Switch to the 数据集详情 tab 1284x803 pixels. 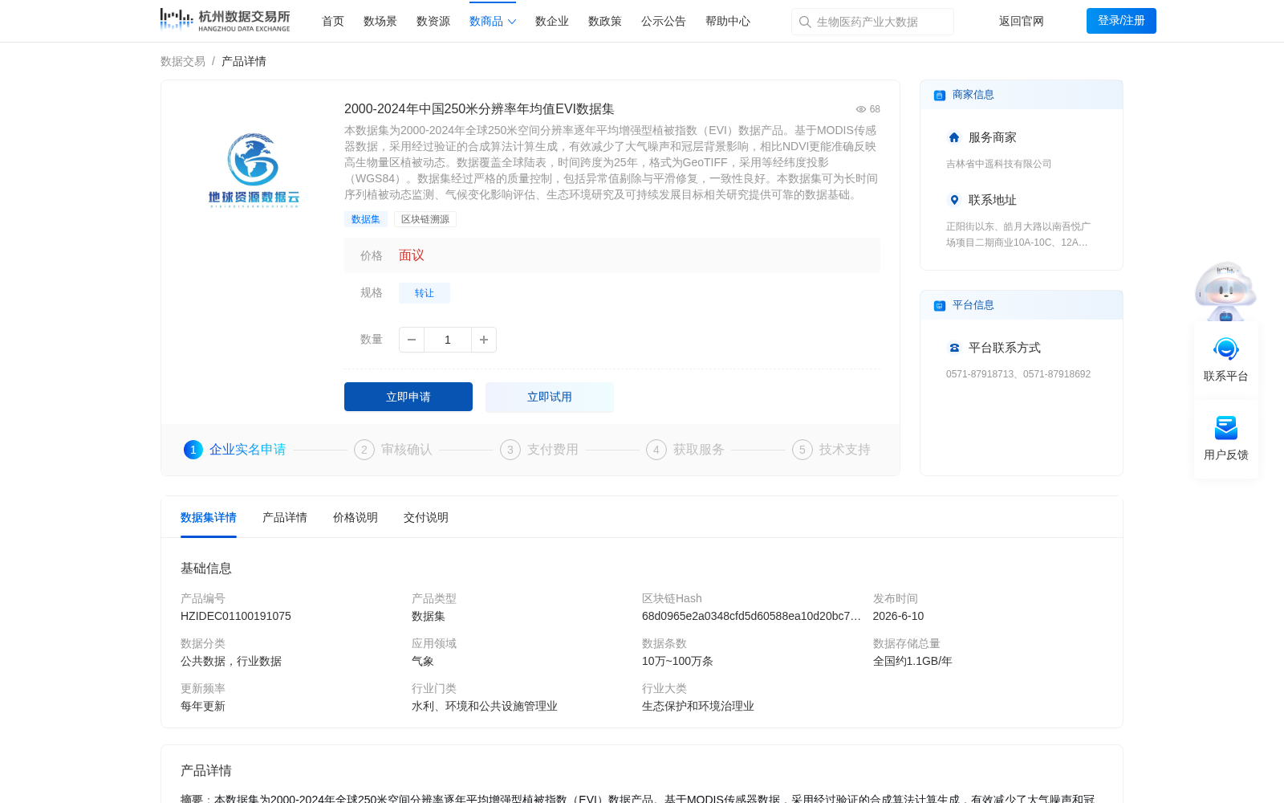(x=209, y=517)
